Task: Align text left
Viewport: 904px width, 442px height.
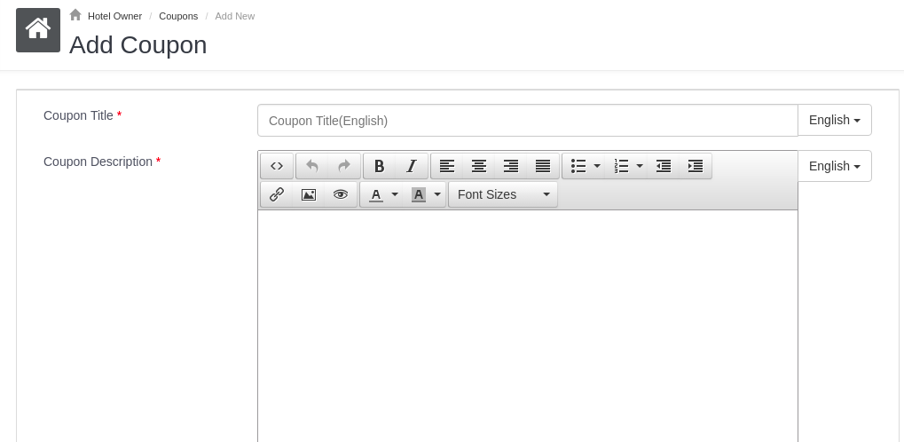Action: tap(447, 166)
